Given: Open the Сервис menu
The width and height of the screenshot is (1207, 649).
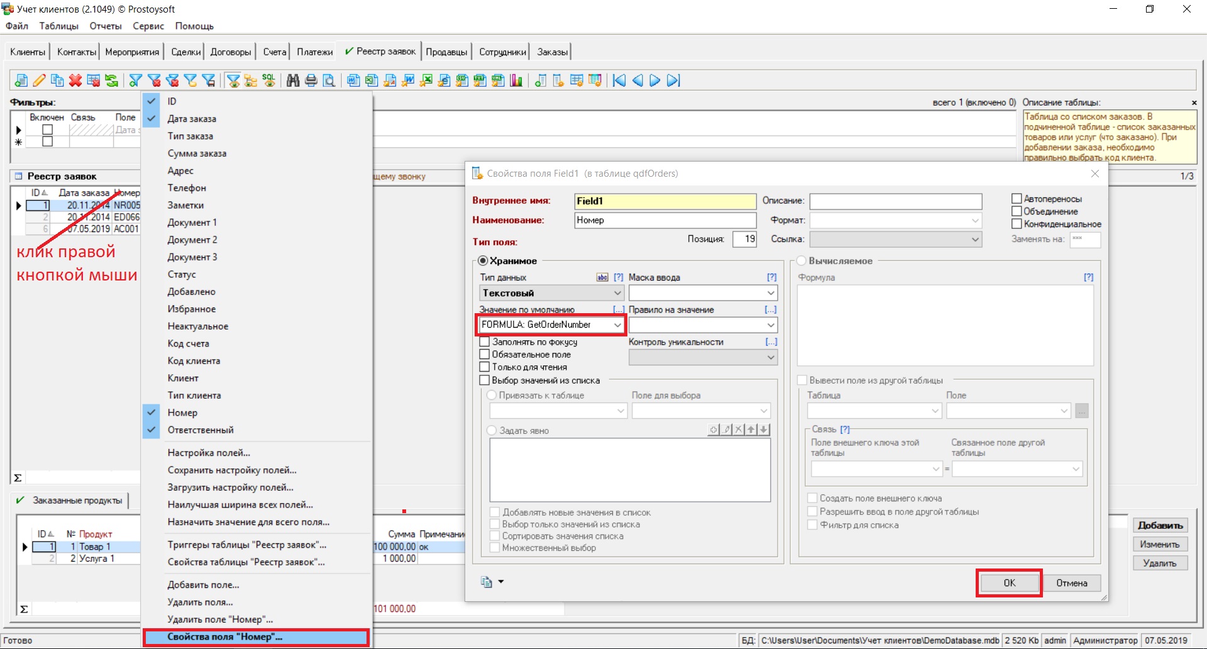Looking at the screenshot, I should [148, 26].
